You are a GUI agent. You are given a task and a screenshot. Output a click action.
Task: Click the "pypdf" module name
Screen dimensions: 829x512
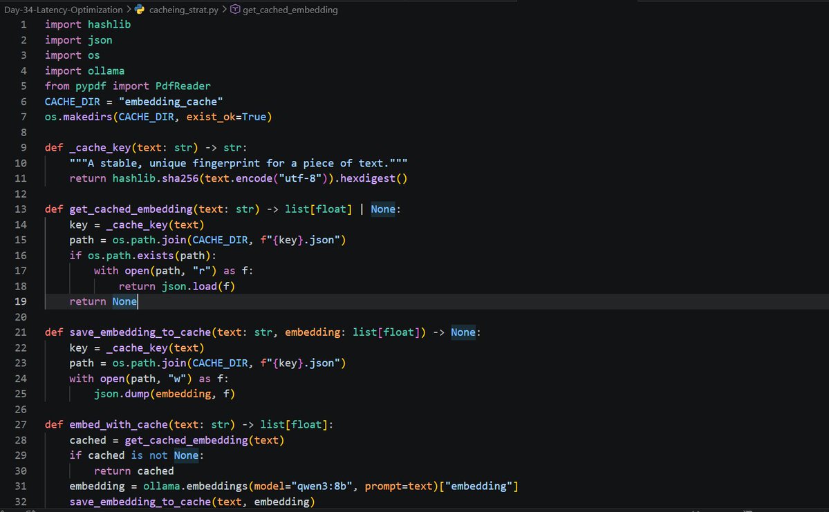tap(91, 86)
